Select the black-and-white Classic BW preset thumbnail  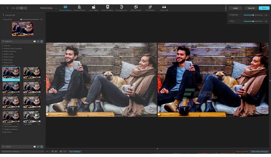coord(32,117)
